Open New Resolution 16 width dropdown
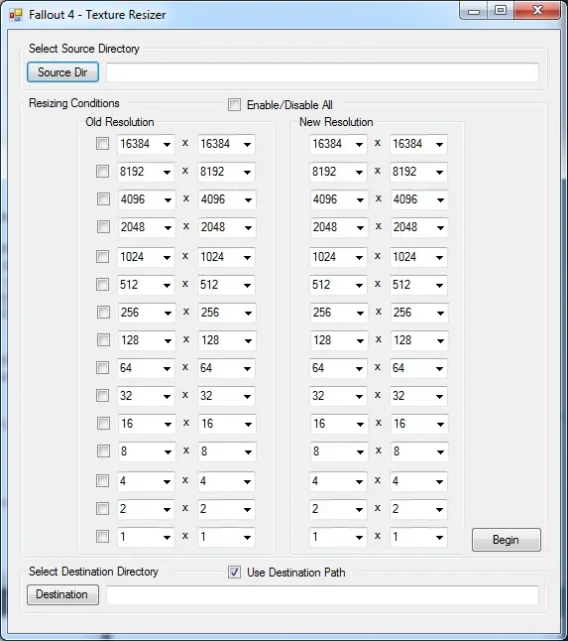 pos(339,425)
